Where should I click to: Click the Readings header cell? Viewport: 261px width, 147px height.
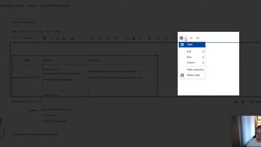[x=123, y=60]
